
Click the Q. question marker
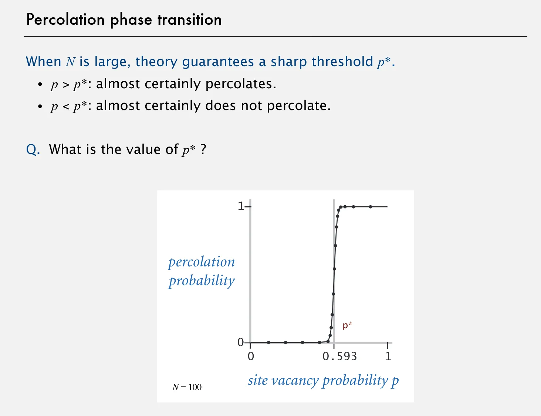33,149
